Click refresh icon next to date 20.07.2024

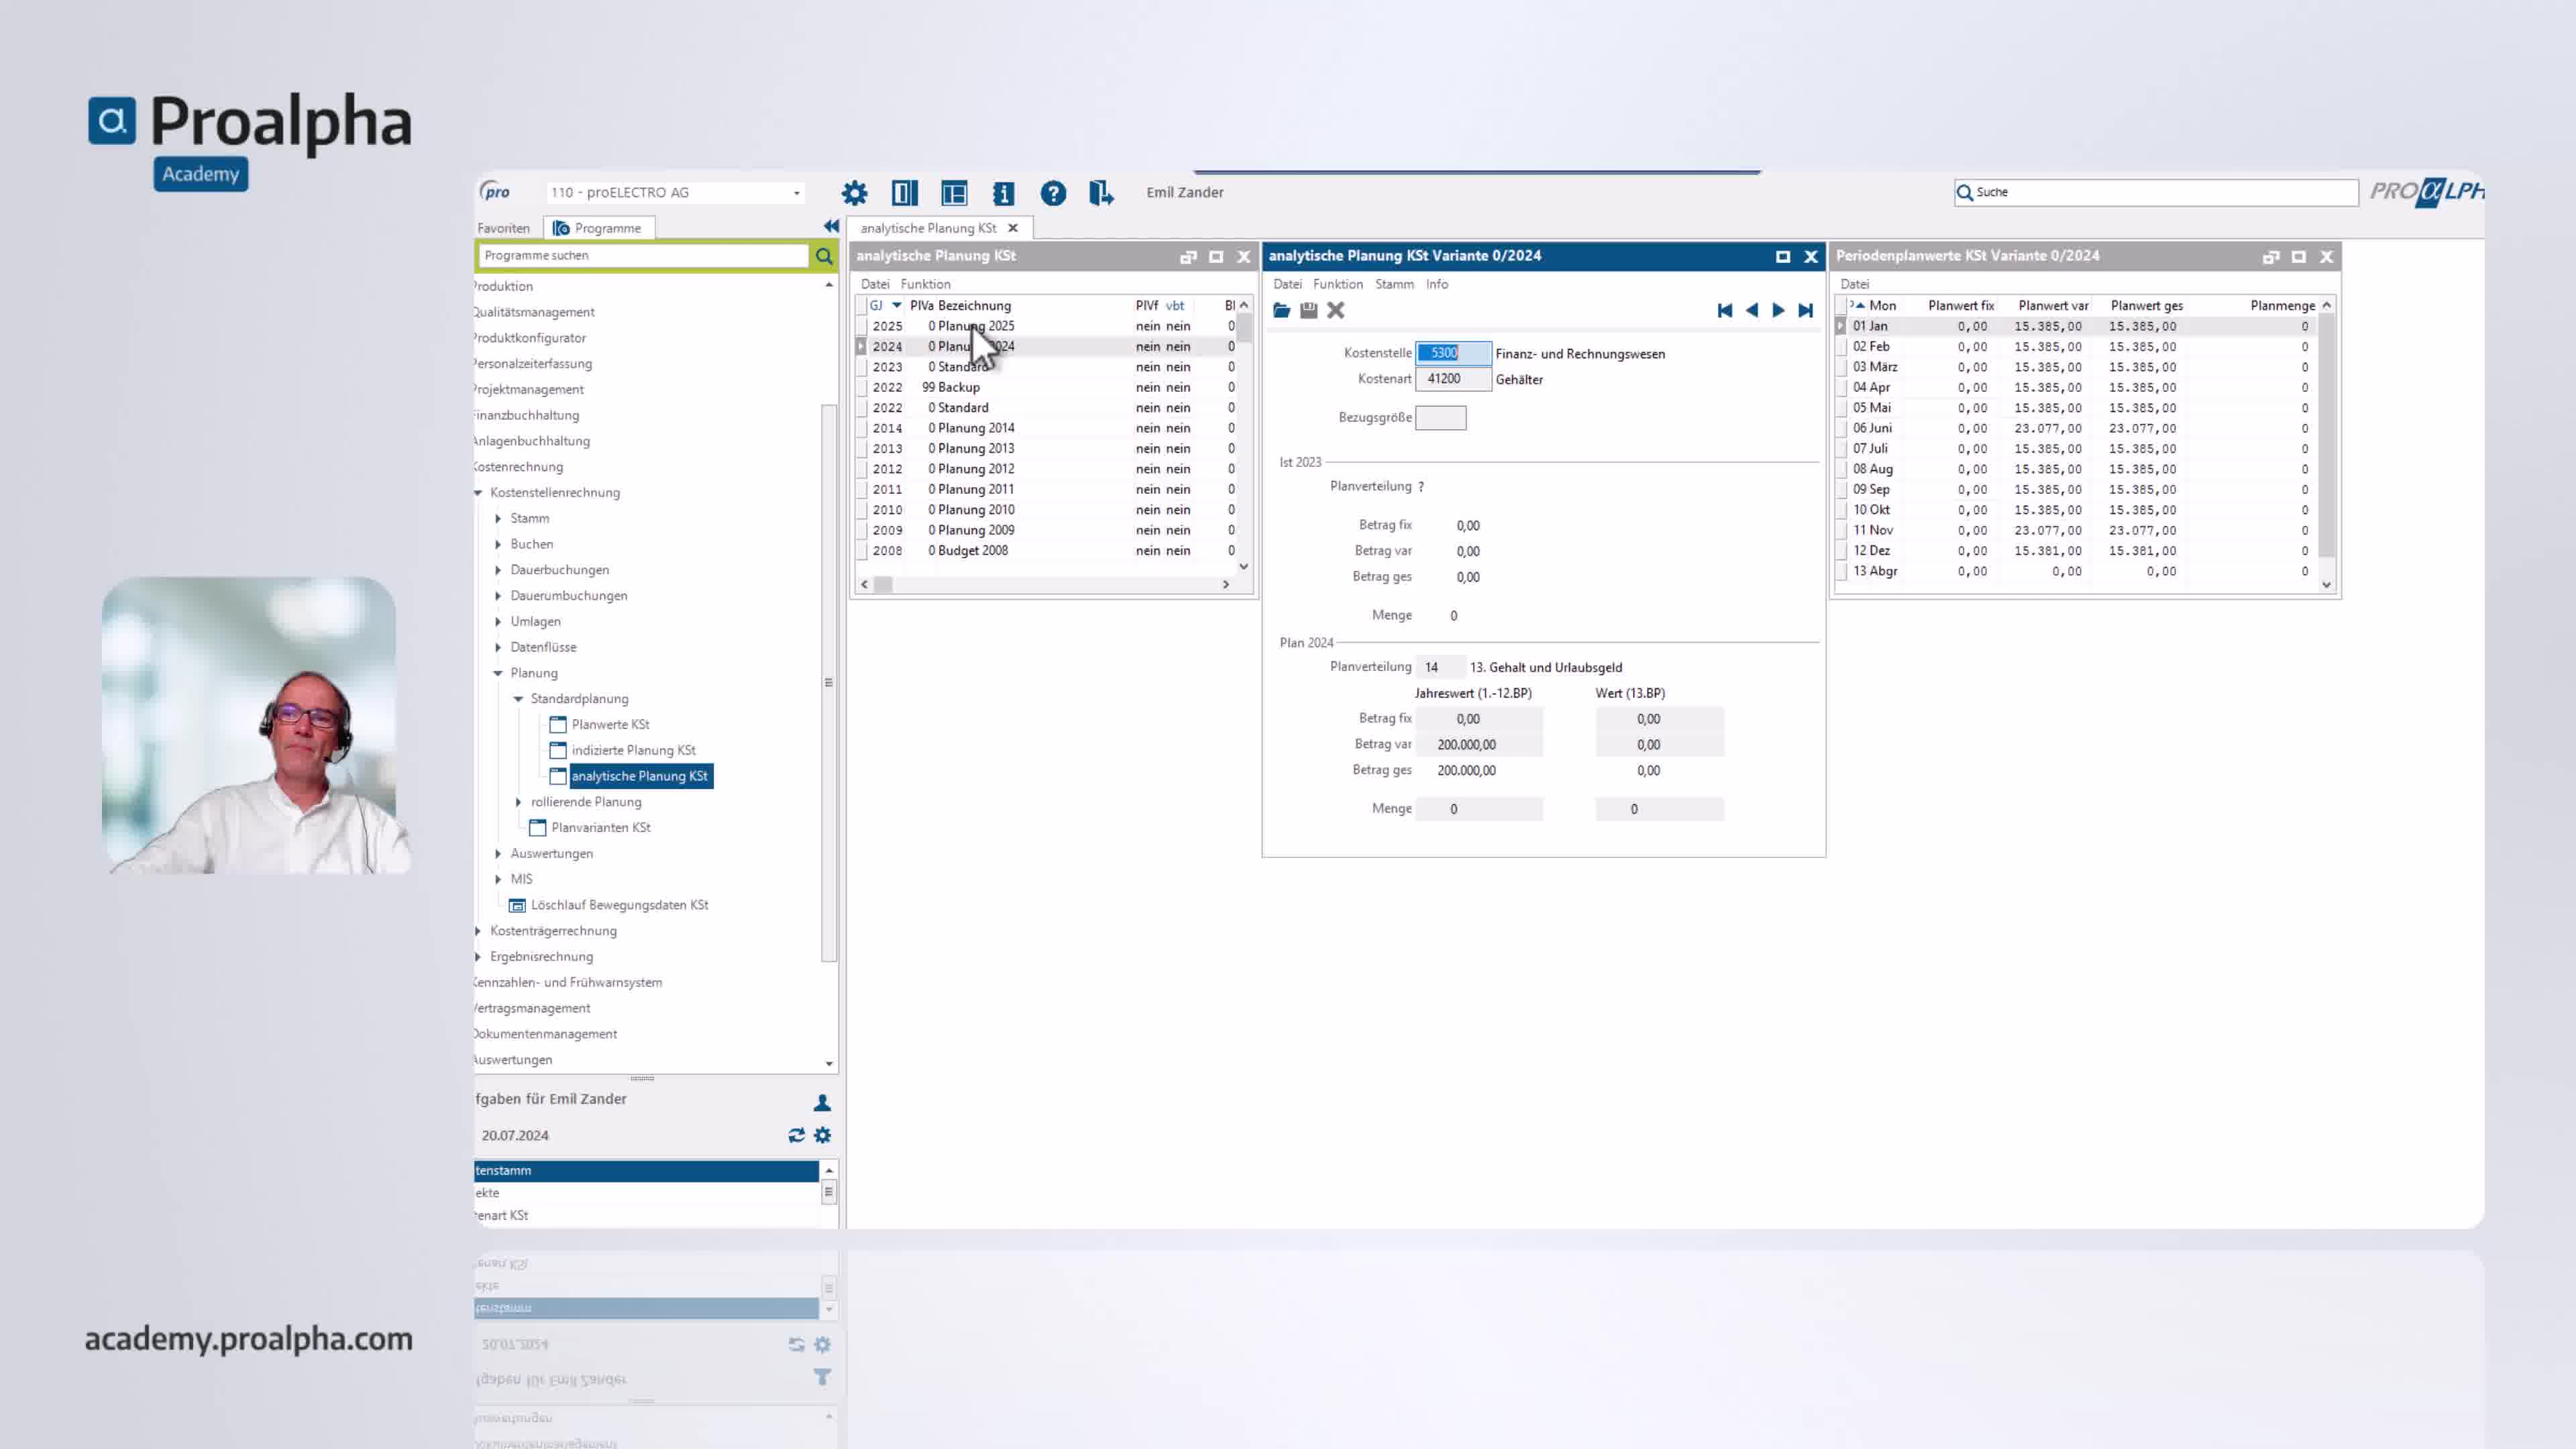[x=796, y=1135]
